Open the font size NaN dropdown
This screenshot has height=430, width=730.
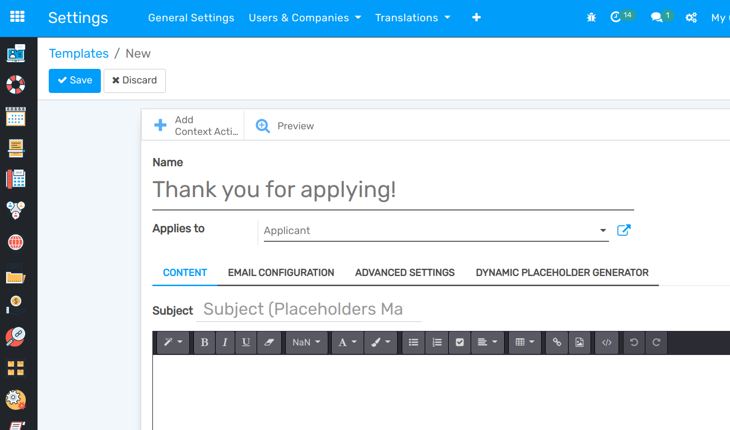point(306,342)
